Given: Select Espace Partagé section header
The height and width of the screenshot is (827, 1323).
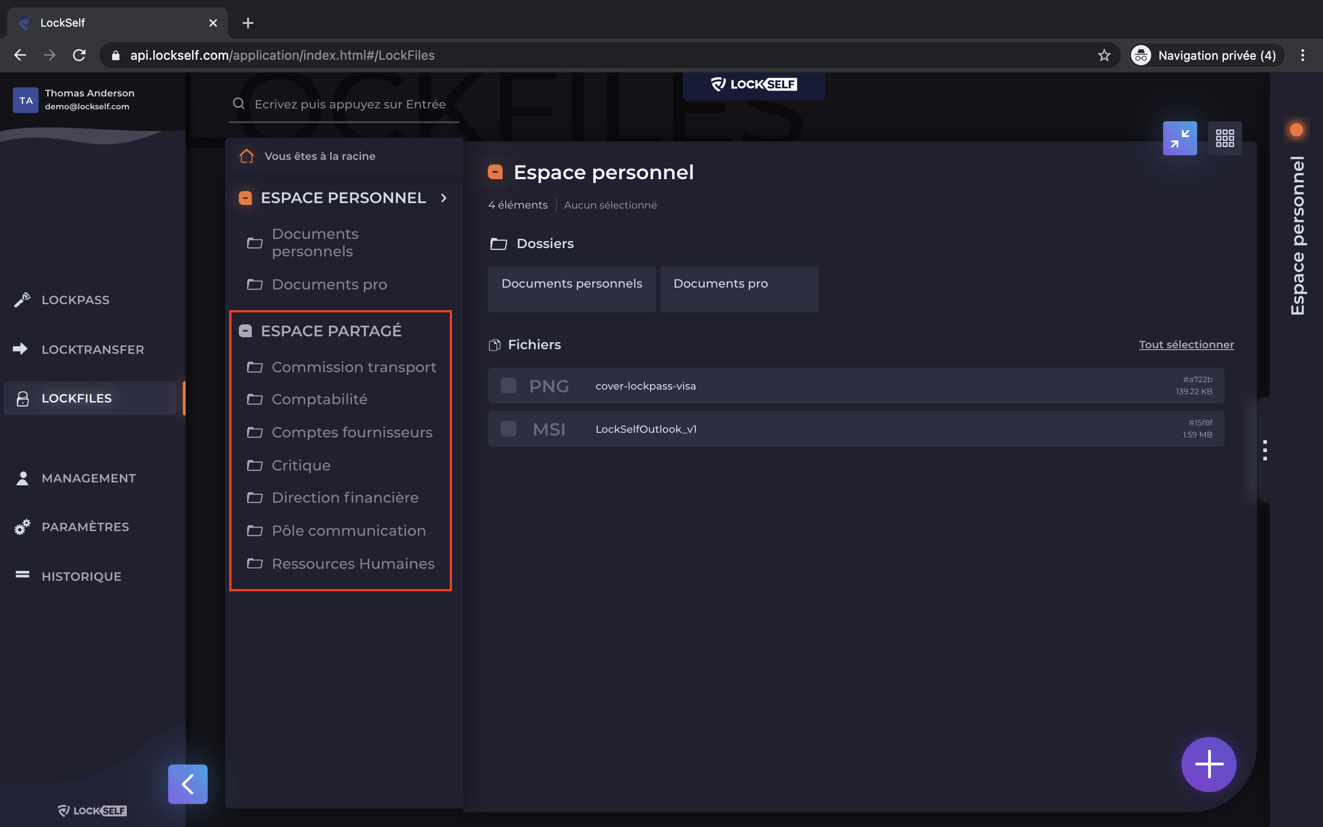Looking at the screenshot, I should 331,331.
